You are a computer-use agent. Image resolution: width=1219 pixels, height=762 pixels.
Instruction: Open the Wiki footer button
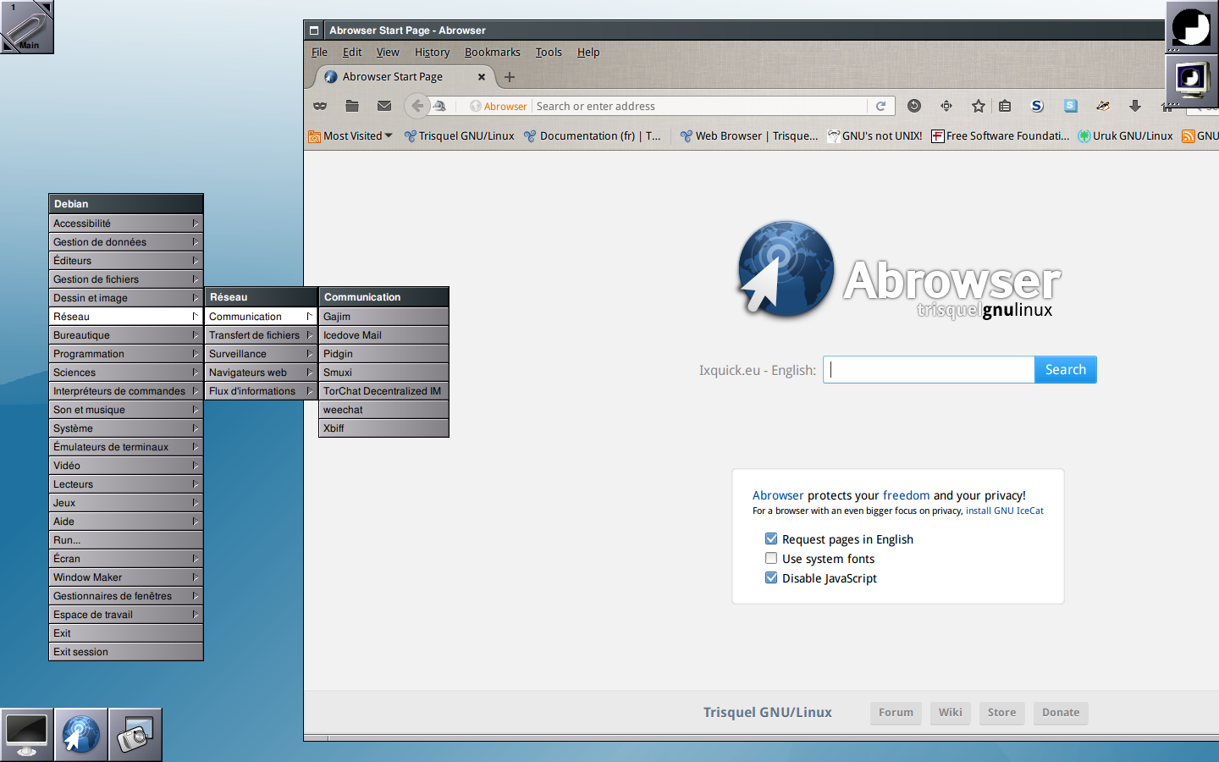click(x=951, y=713)
